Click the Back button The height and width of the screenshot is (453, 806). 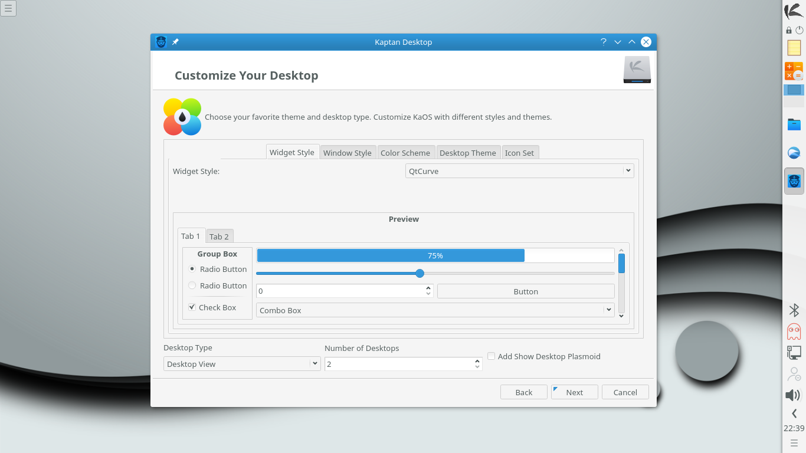pyautogui.click(x=524, y=392)
